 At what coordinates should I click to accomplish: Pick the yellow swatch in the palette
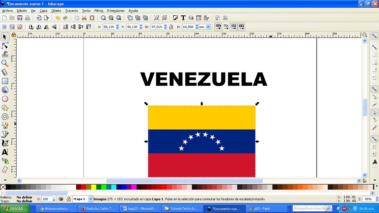(x=94, y=187)
